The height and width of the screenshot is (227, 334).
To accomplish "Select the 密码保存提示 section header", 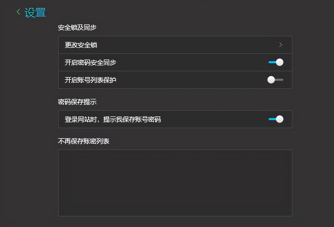I will [78, 102].
